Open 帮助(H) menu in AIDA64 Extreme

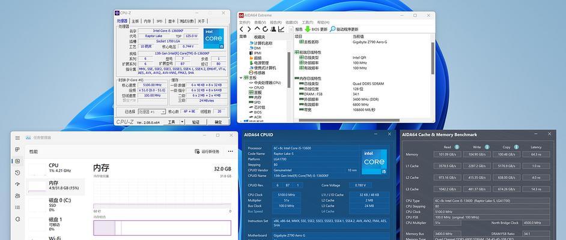[323, 22]
